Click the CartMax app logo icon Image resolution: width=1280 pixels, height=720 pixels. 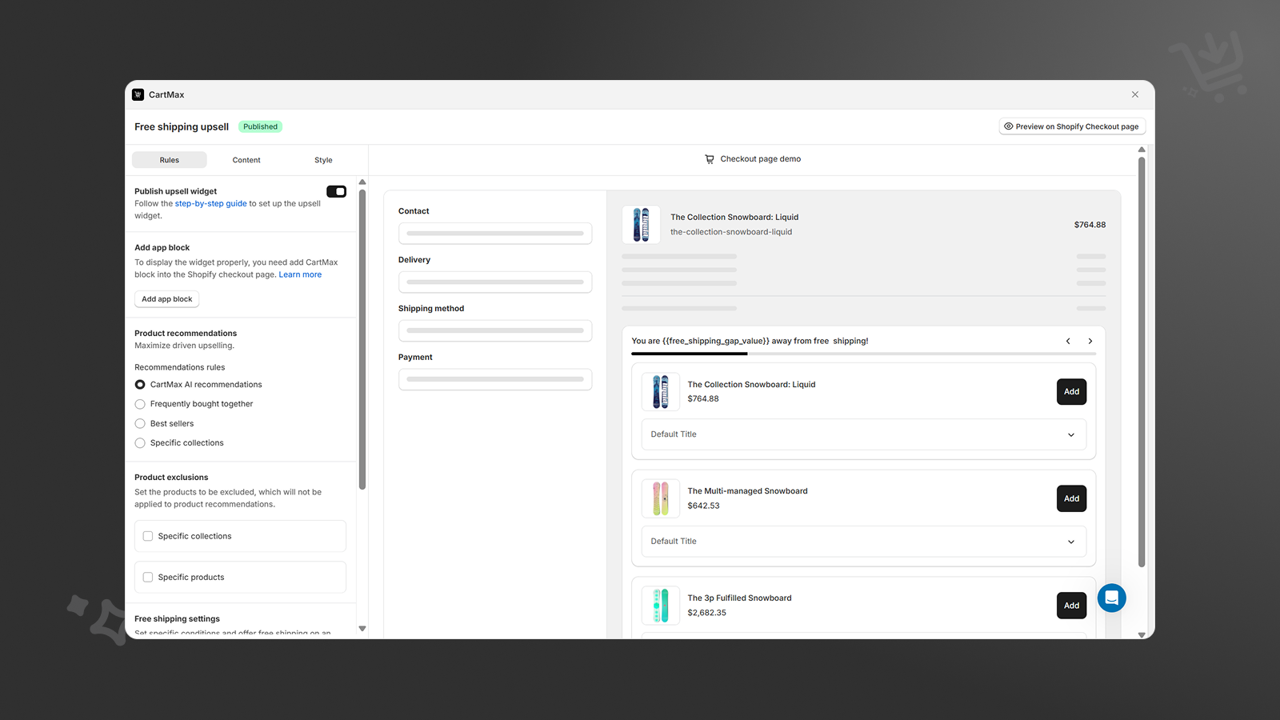tap(138, 94)
